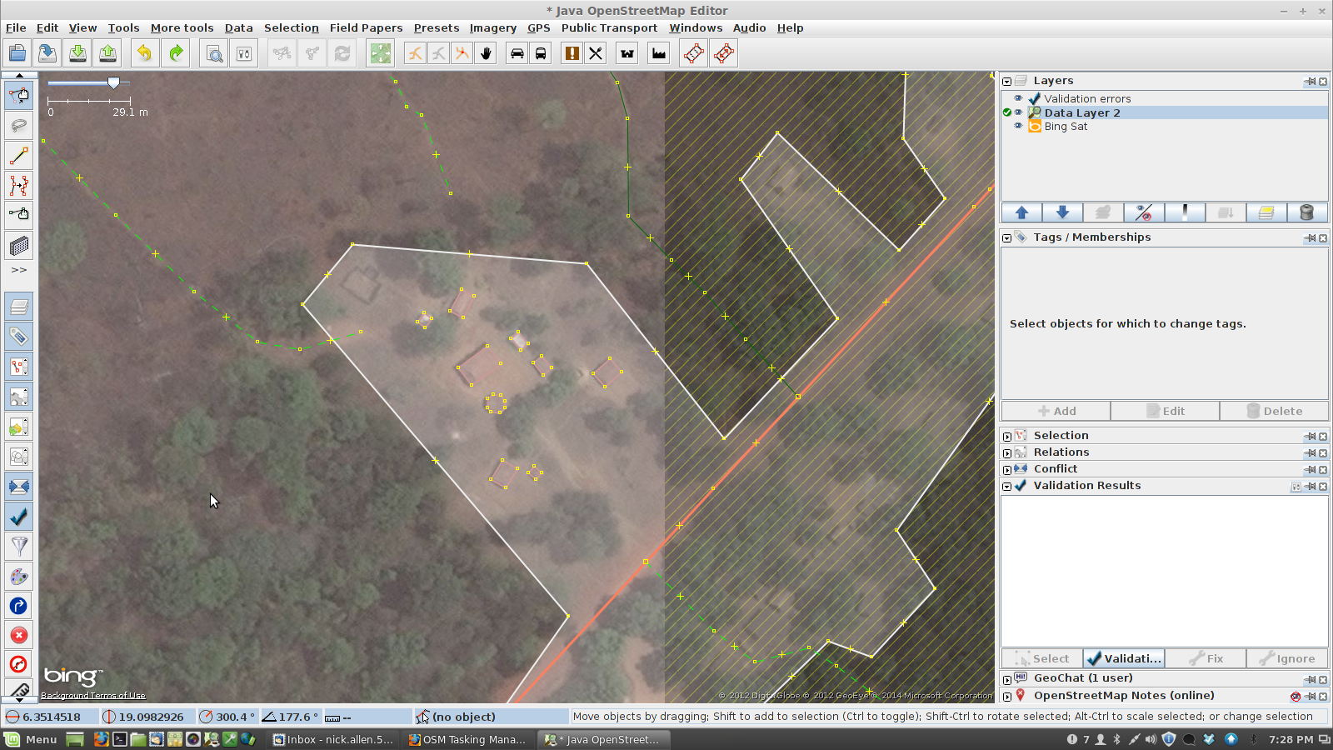The width and height of the screenshot is (1333, 750).
Task: Open the Imagery menu
Action: (x=492, y=27)
